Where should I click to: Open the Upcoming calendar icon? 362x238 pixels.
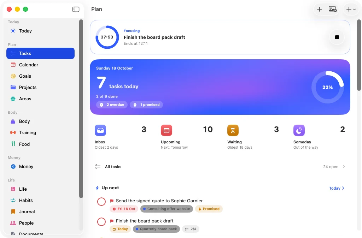click(x=167, y=130)
